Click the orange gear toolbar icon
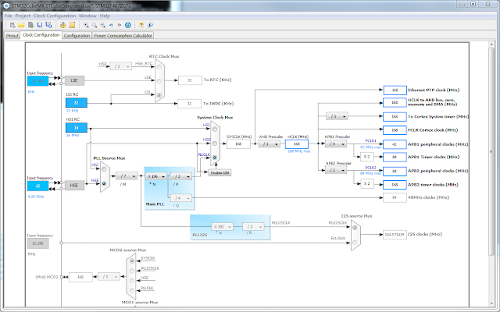 click(62, 25)
